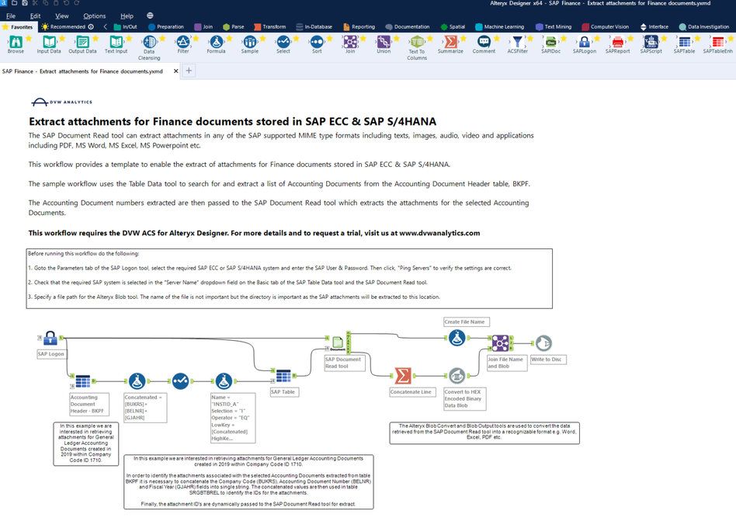The height and width of the screenshot is (521, 736).
Task: Add a new workflow tab
Action: (189, 71)
